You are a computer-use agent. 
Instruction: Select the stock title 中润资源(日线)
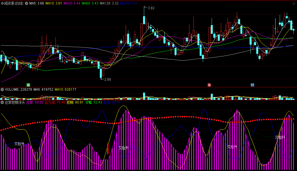tap(12, 3)
